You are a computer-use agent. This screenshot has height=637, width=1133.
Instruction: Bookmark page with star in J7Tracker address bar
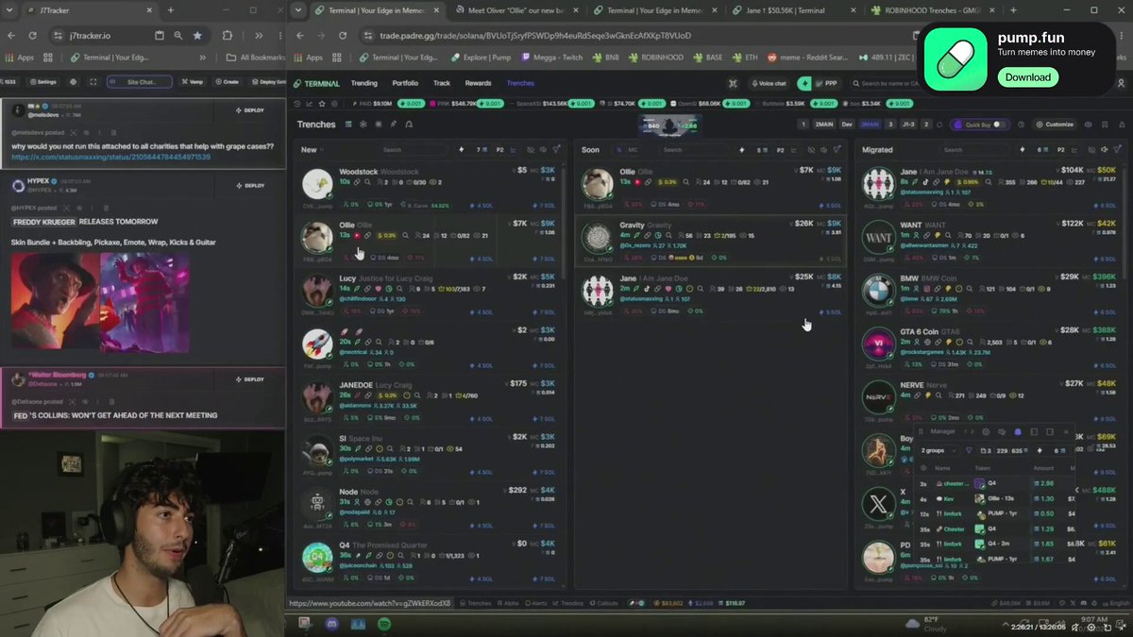click(196, 35)
